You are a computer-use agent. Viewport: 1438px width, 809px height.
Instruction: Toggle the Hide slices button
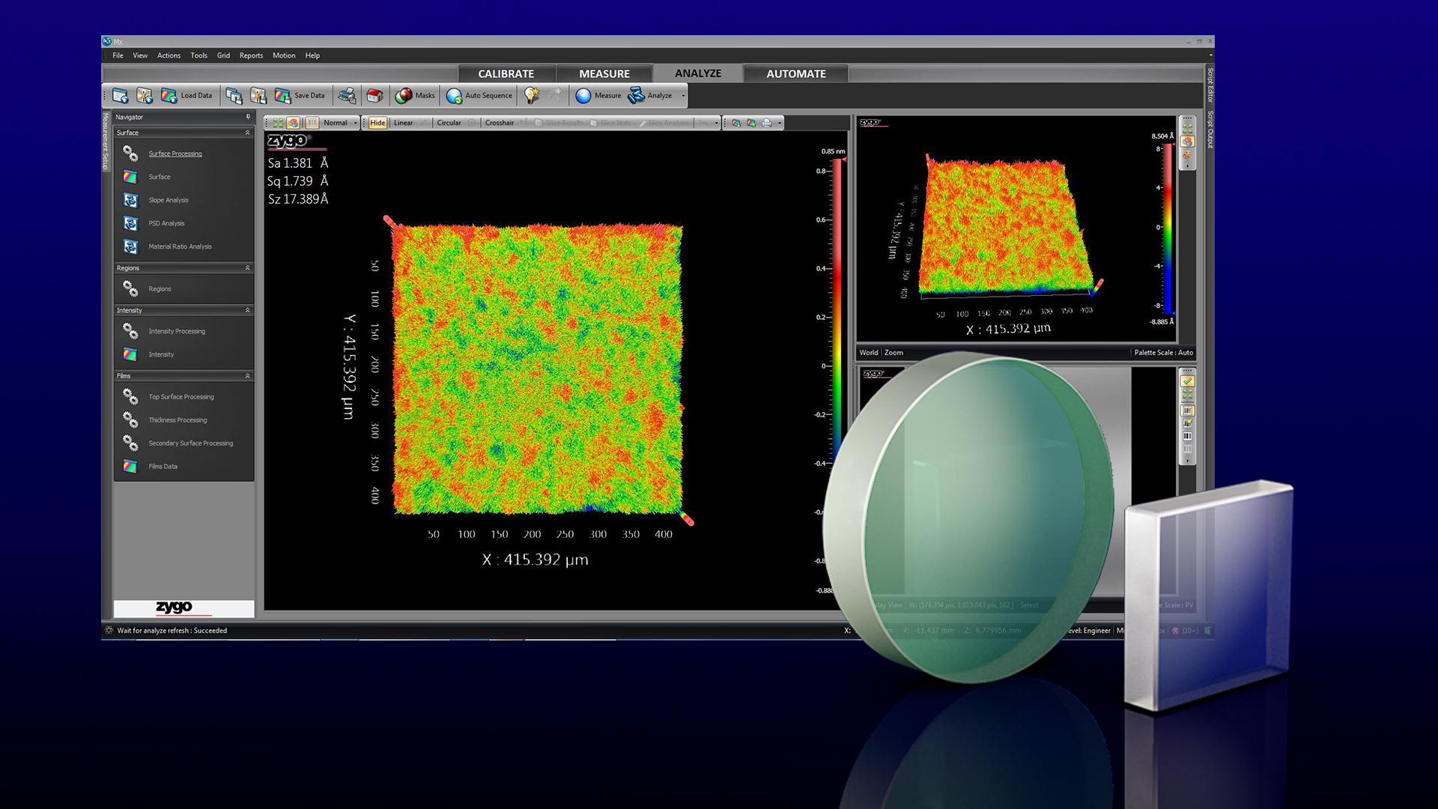(x=377, y=123)
